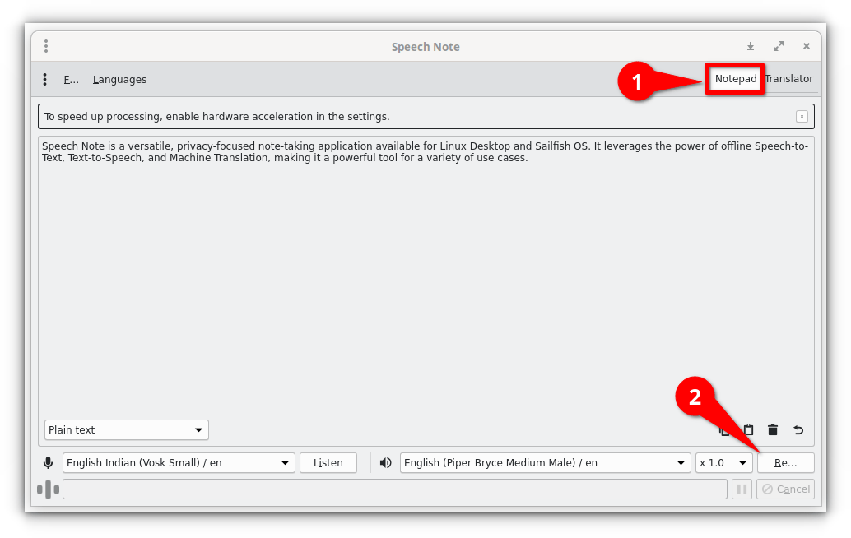Click the copy text icon
Screen dimensions: 851x538
[723, 429]
